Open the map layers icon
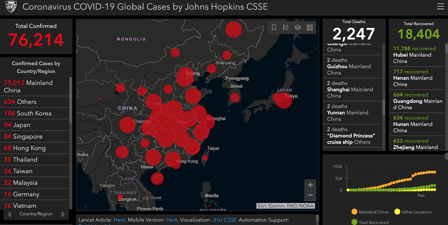The height and width of the screenshot is (225, 448). [x=298, y=27]
